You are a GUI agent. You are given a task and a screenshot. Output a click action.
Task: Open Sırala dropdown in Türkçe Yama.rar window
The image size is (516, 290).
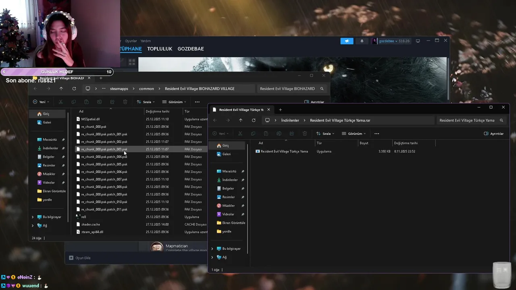tap(325, 134)
